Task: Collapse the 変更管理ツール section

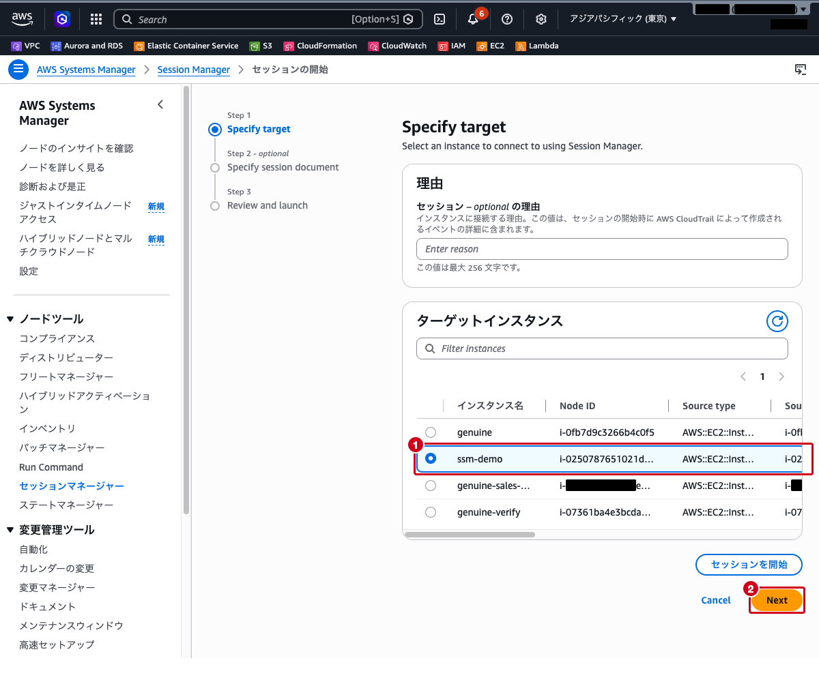Action: coord(11,530)
